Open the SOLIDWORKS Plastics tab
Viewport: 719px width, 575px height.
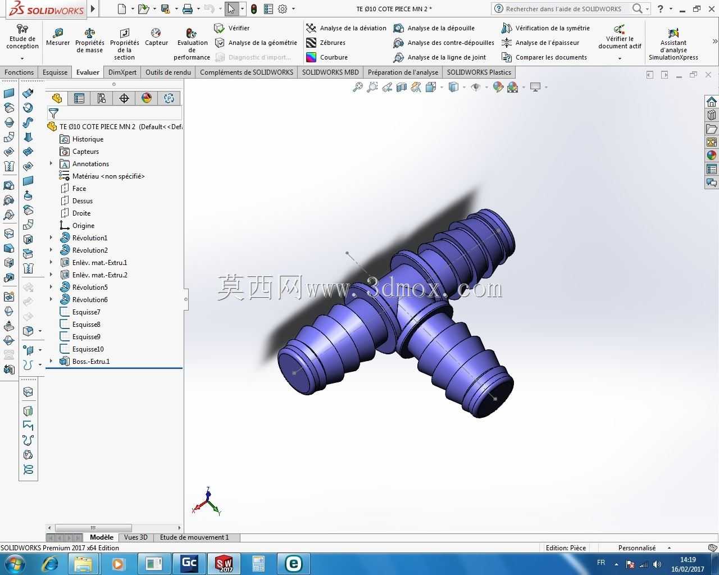pyautogui.click(x=479, y=72)
